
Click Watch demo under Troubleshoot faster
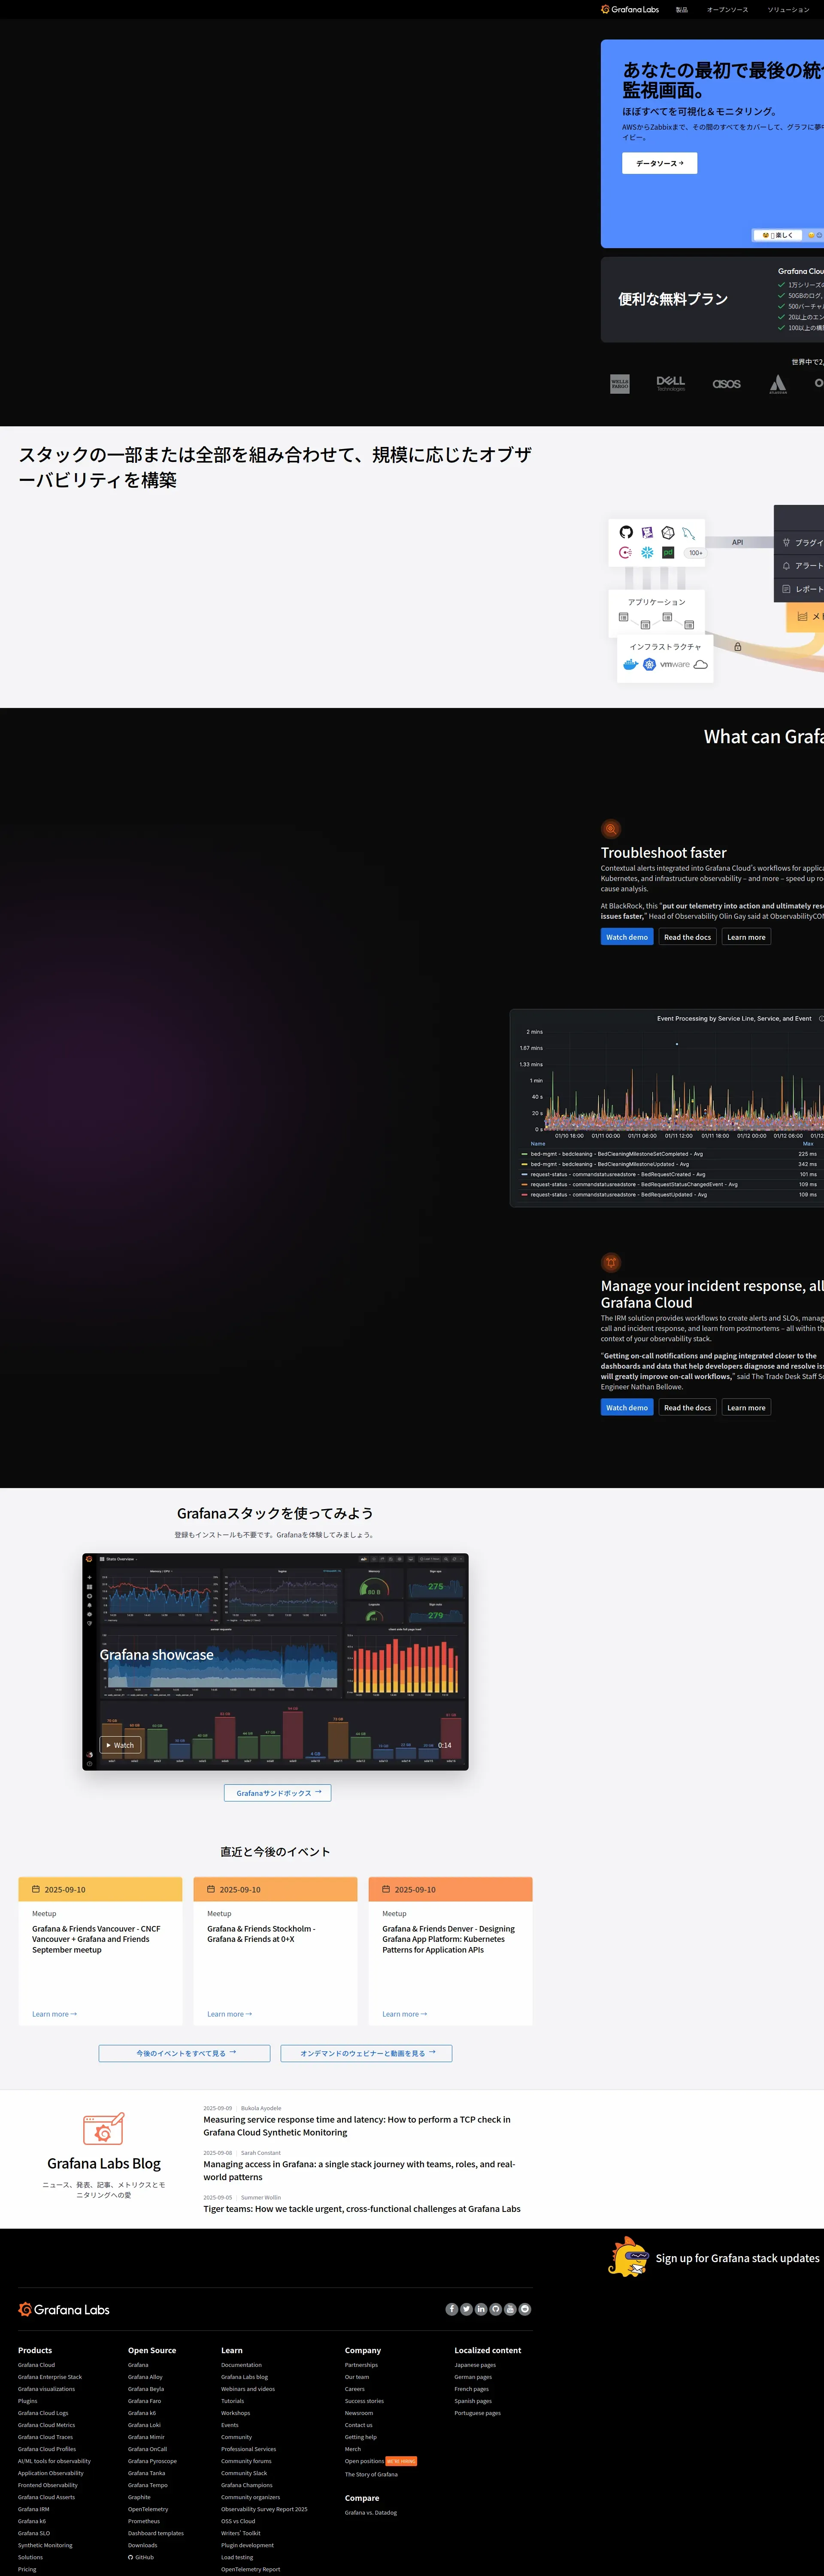(x=627, y=937)
